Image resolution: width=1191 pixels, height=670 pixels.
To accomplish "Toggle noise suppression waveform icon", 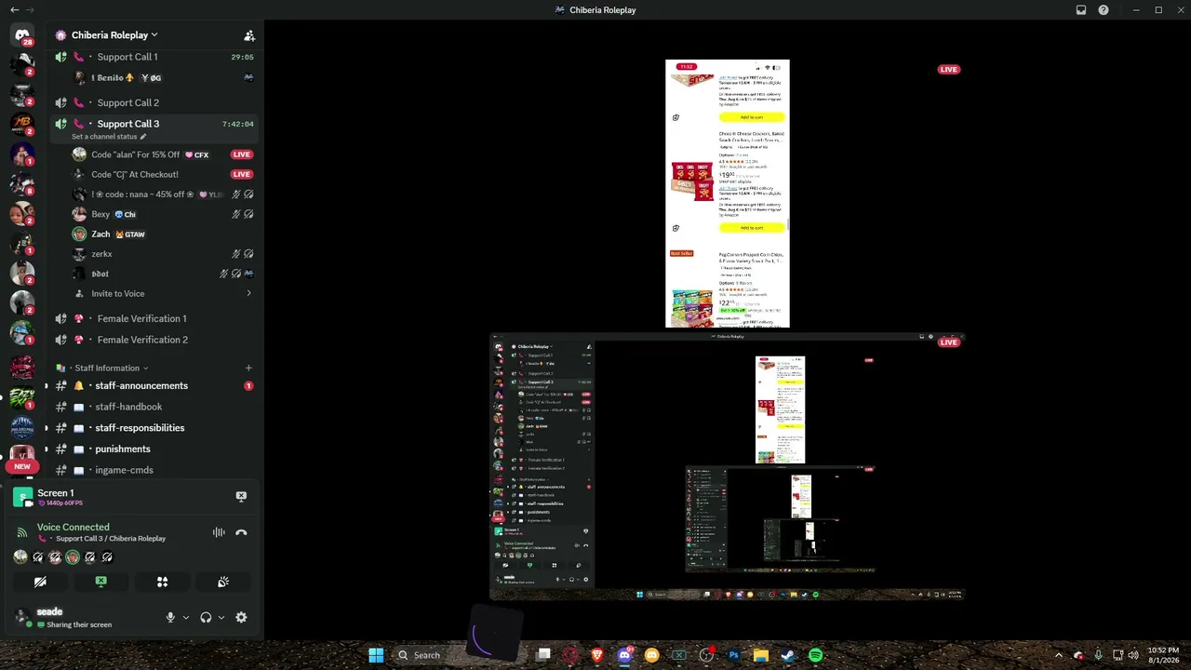I will tap(219, 532).
